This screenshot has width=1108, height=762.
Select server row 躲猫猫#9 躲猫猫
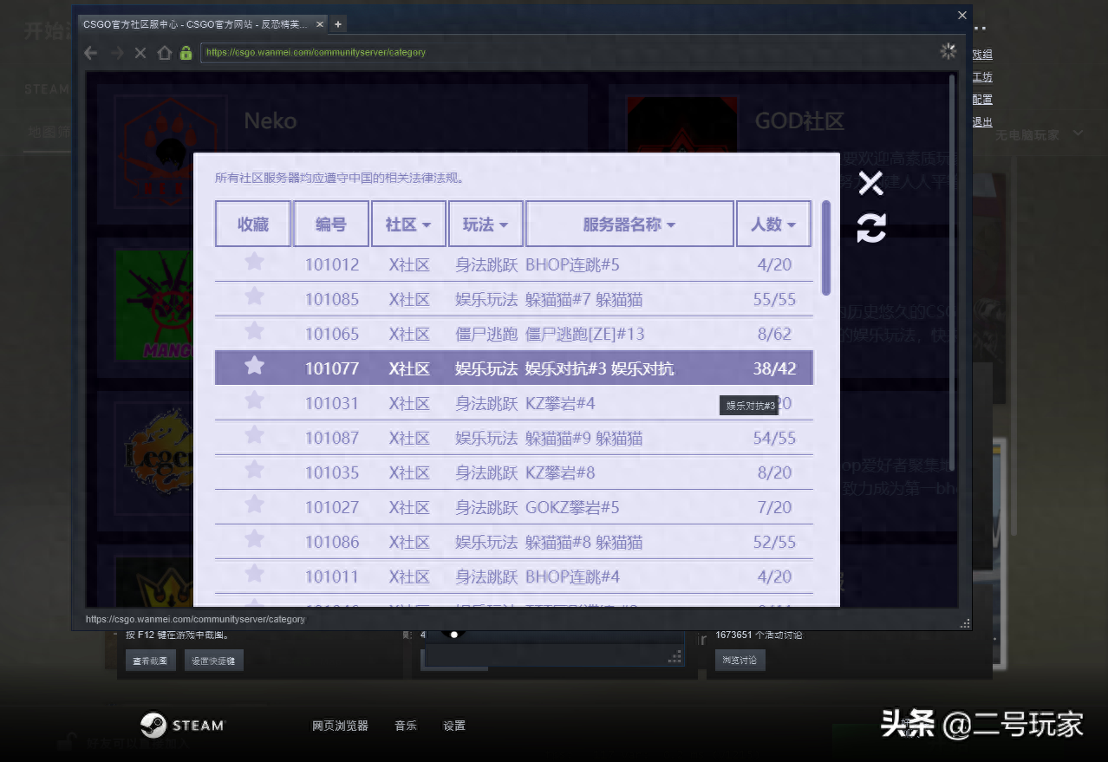point(514,438)
